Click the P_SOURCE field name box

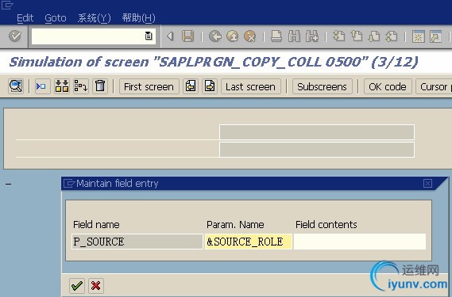tap(137, 242)
